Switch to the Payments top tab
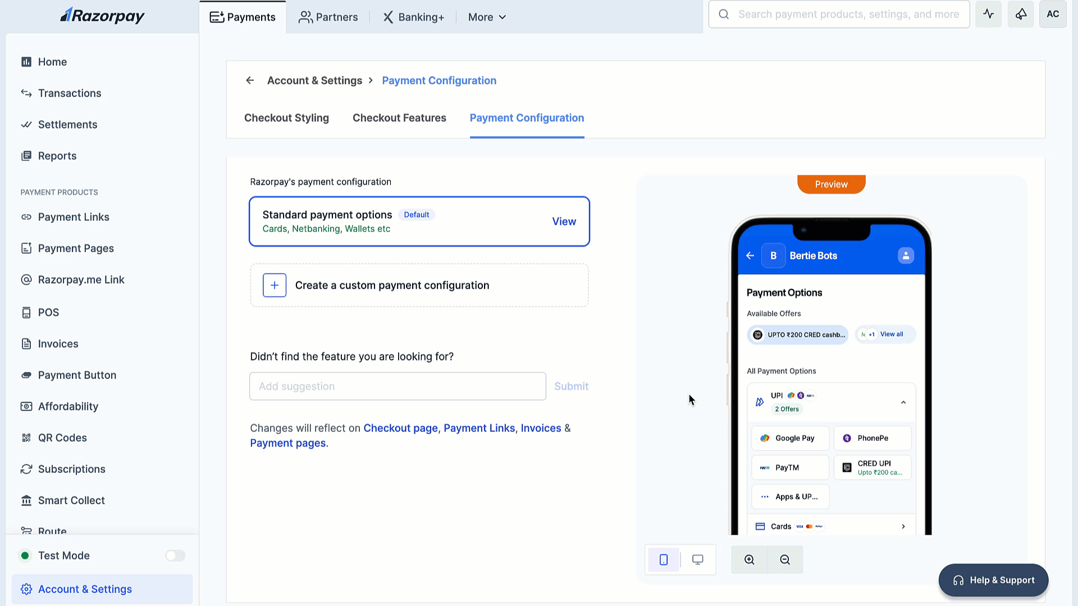 coord(243,17)
